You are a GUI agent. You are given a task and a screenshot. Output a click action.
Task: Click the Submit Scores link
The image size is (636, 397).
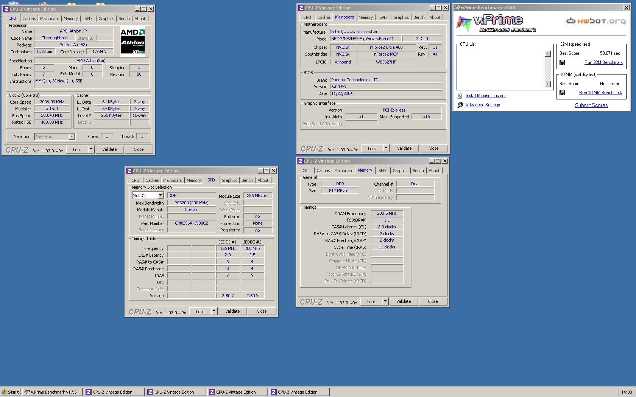(x=591, y=105)
